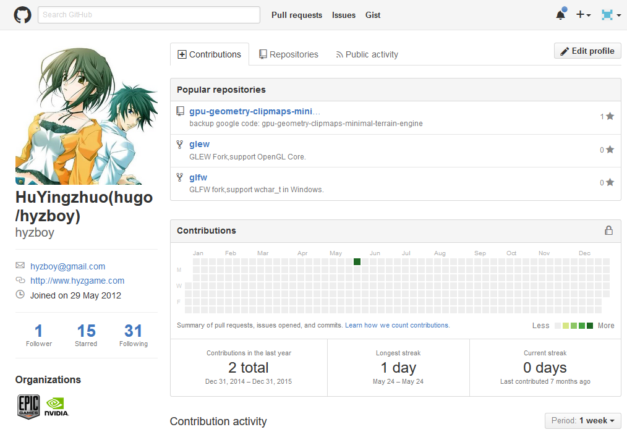627x440 pixels.
Task: Click the '2 total' contributions value
Action: (x=249, y=368)
